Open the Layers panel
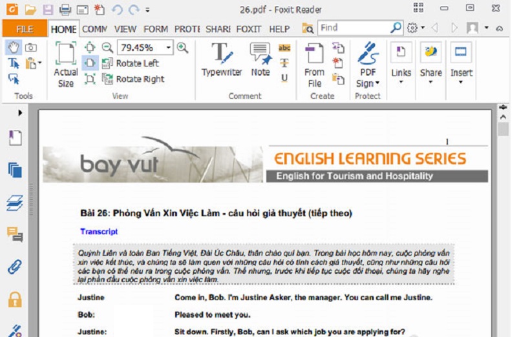517x337 pixels. pos(15,202)
